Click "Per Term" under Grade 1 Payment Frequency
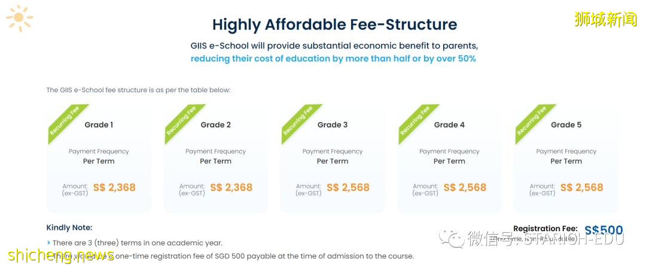Screen dimensions: 646x267 (x=99, y=162)
